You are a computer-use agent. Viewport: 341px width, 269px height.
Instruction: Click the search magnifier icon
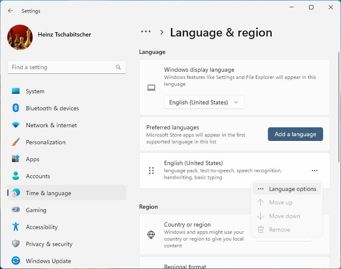tap(118, 67)
